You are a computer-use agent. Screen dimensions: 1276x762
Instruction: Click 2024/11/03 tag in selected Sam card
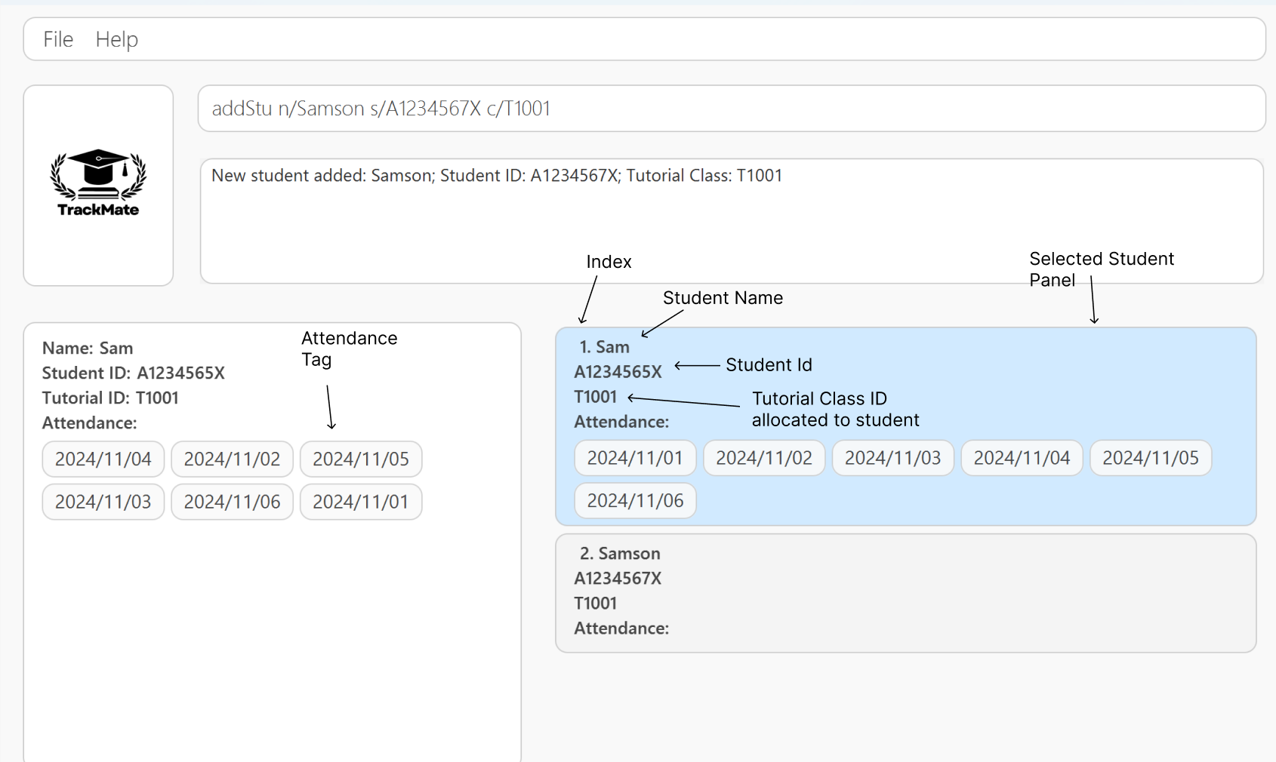click(892, 458)
